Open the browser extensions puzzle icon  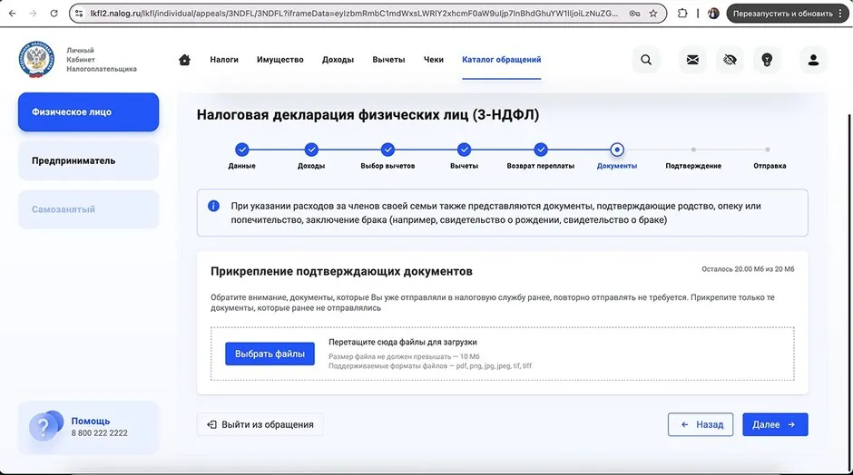[x=682, y=13]
